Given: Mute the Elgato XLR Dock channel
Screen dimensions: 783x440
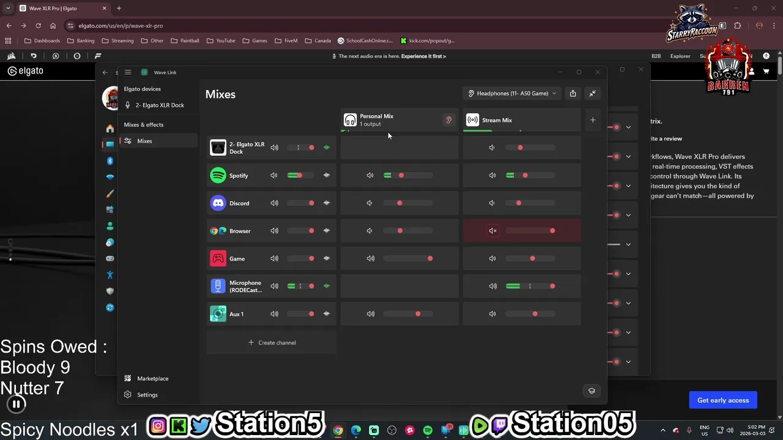Looking at the screenshot, I should (274, 147).
